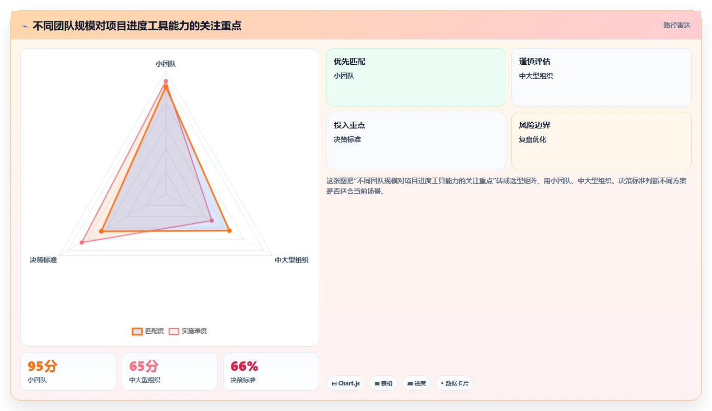Click 复盘优化 text in the 风险边界 card
The width and height of the screenshot is (712, 411).
(532, 139)
